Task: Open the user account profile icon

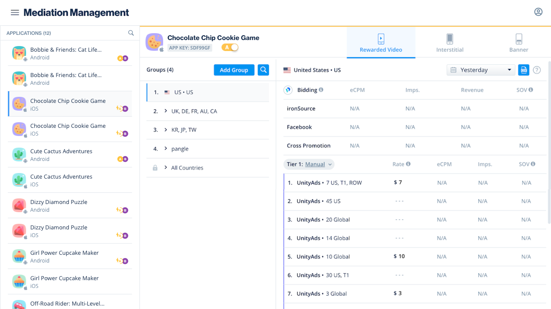Action: pos(538,12)
